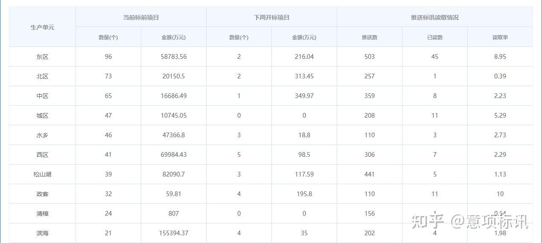Select the 西区 row label
This screenshot has height=243, width=542.
pyautogui.click(x=42, y=155)
